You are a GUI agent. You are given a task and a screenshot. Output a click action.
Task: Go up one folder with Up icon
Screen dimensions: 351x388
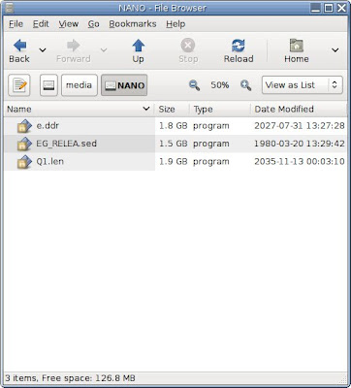(139, 46)
